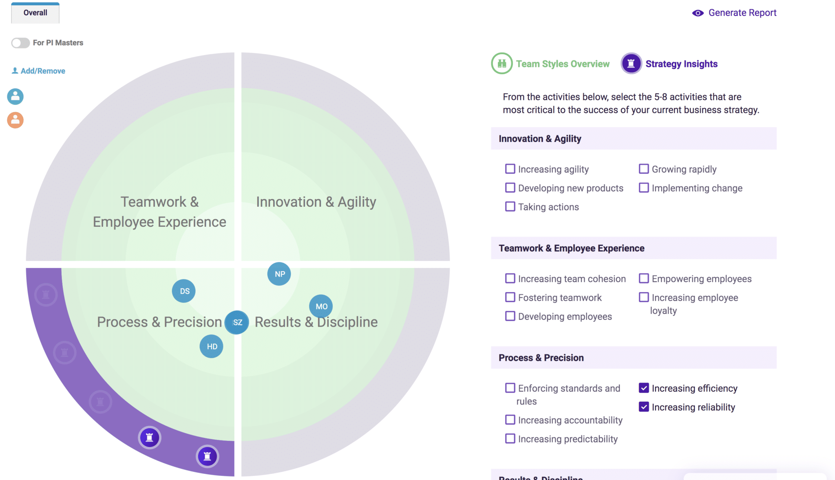The height and width of the screenshot is (480, 835).
Task: Click the orange user avatar icon
Action: pos(15,120)
